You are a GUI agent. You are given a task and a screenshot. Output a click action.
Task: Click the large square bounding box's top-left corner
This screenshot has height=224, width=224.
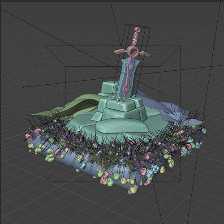[x=45, y=46]
